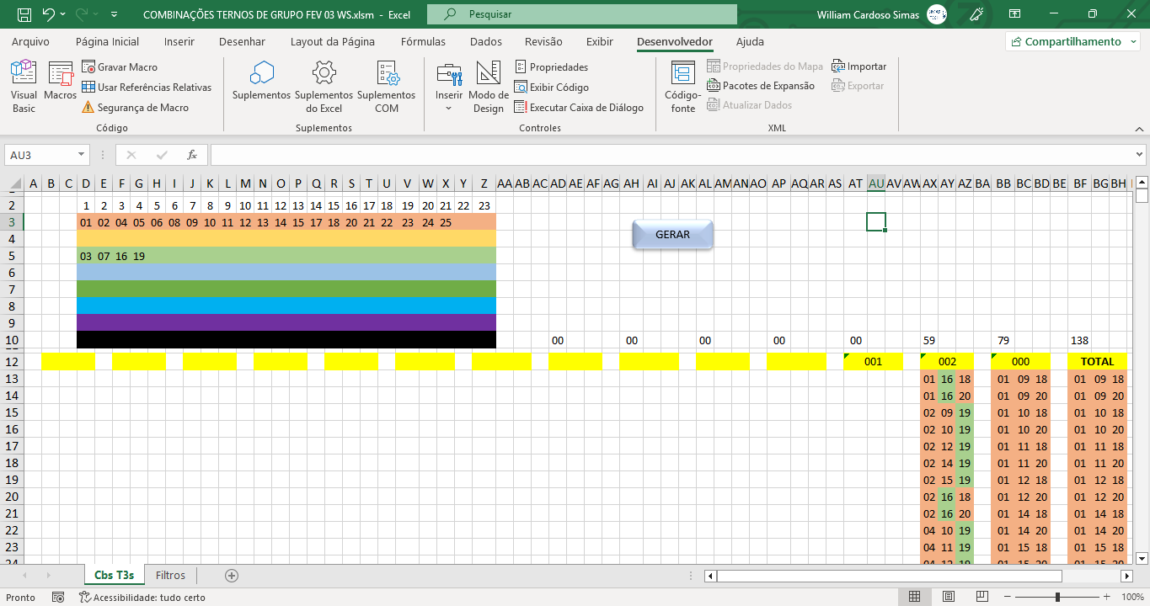This screenshot has height=606, width=1150.
Task: Save the workbook with the save icon
Action: click(x=24, y=14)
